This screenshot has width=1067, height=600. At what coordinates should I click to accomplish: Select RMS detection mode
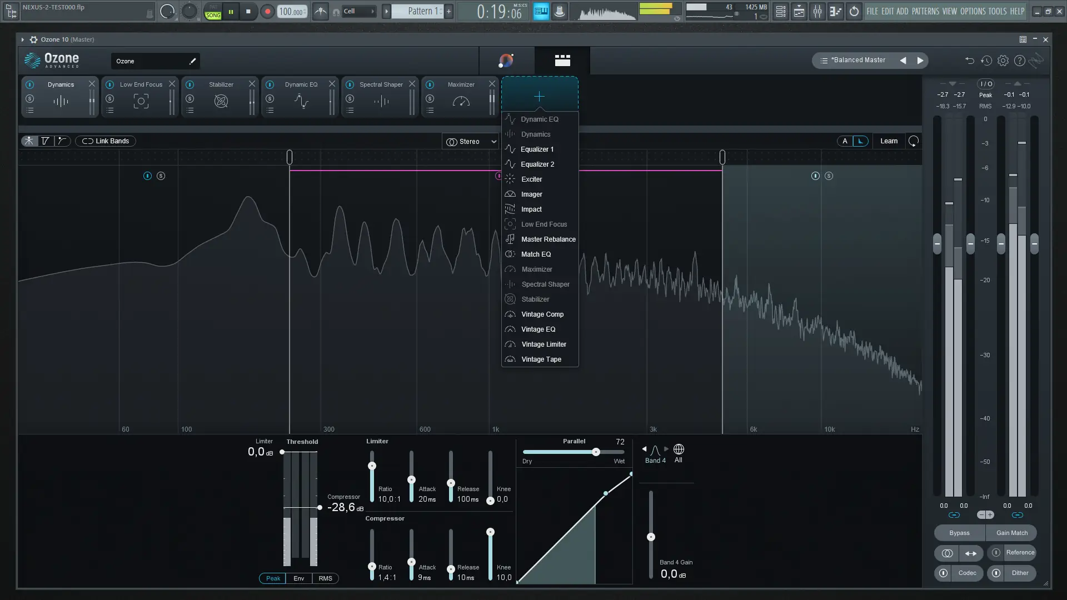(325, 578)
